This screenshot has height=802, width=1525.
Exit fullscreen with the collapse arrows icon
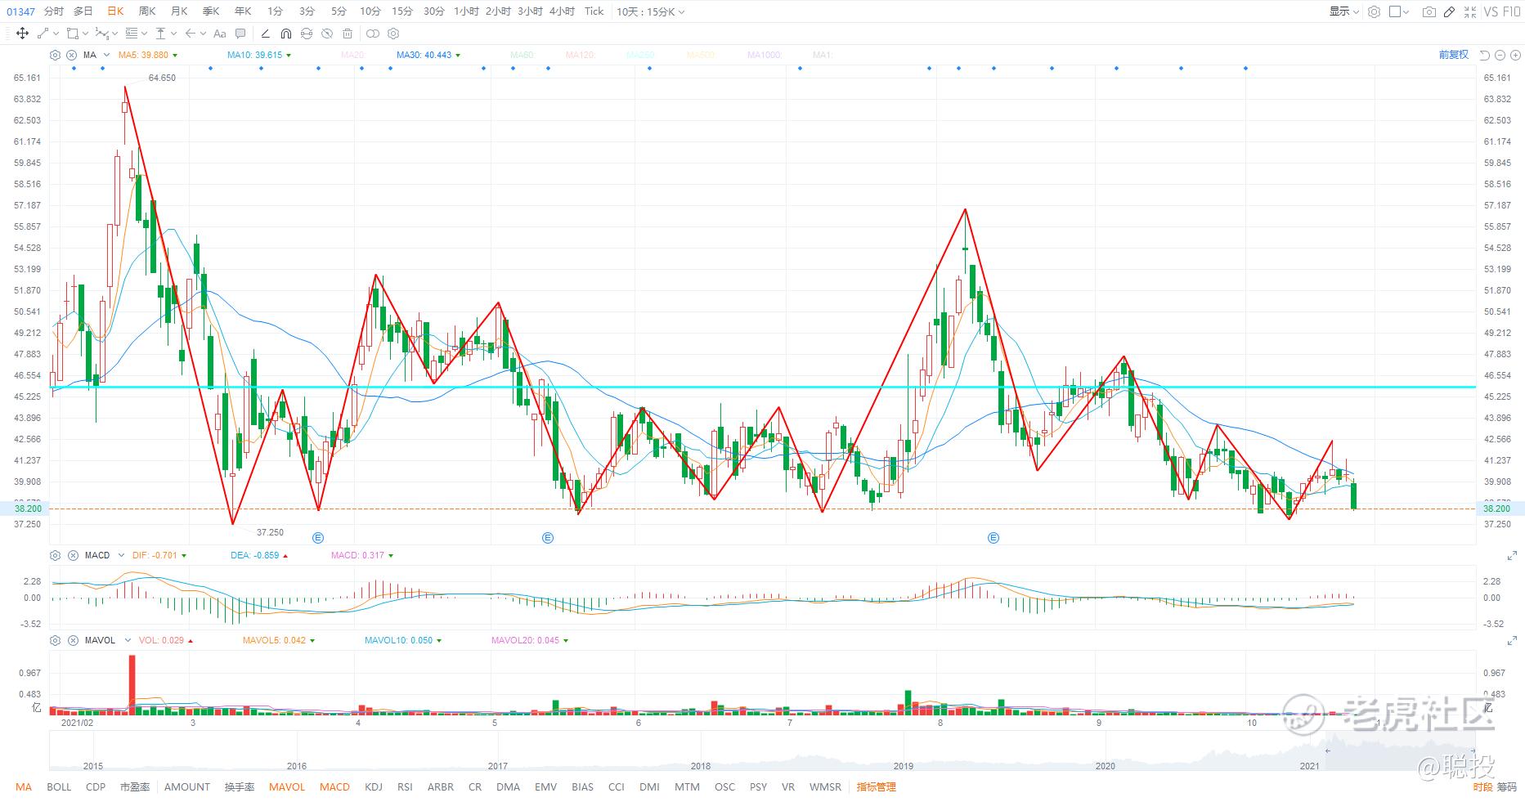coord(1470,11)
